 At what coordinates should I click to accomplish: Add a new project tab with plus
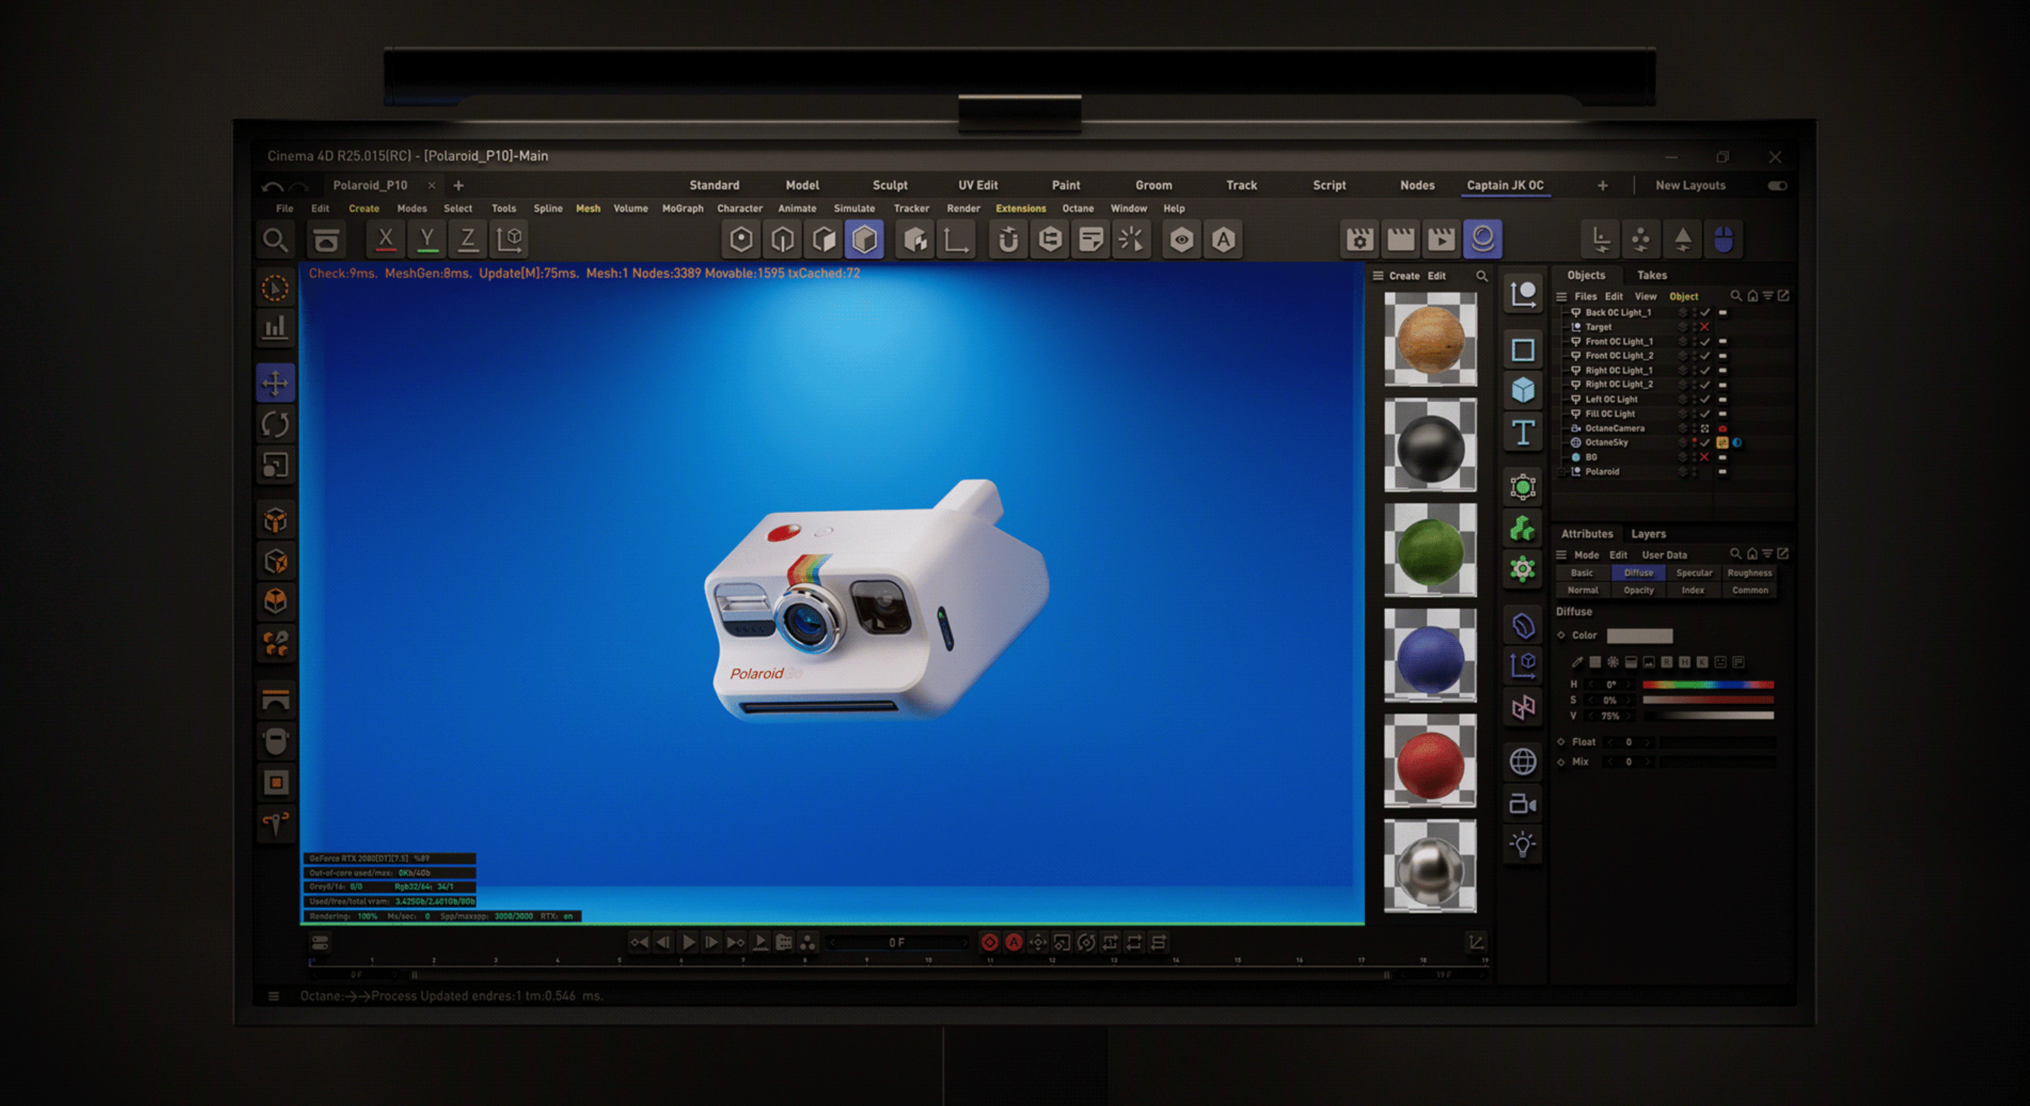[458, 185]
